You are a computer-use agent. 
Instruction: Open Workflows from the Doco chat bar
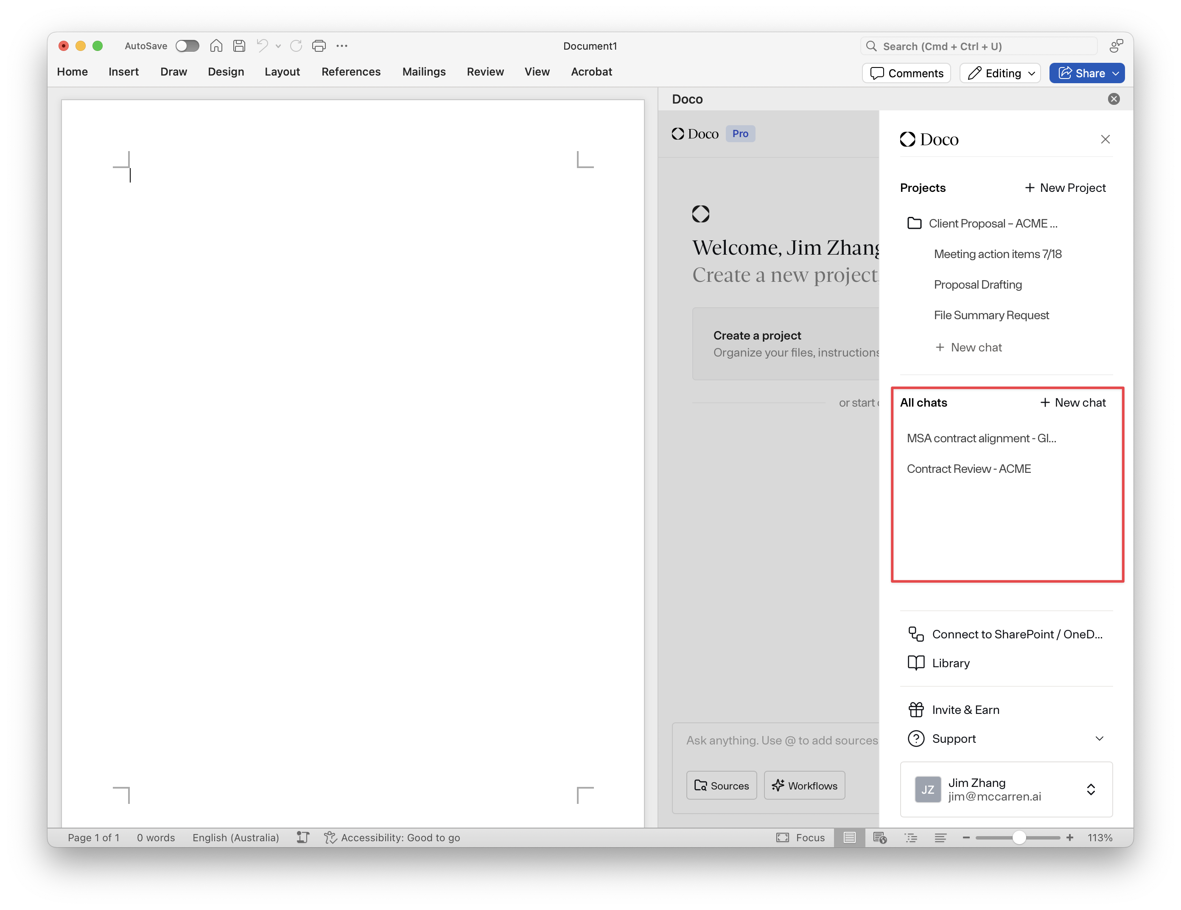point(804,785)
